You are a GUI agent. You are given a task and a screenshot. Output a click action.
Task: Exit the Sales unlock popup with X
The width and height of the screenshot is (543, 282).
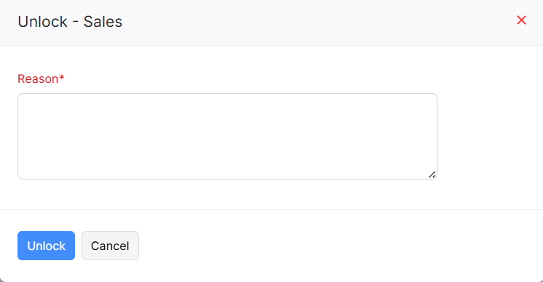521,20
